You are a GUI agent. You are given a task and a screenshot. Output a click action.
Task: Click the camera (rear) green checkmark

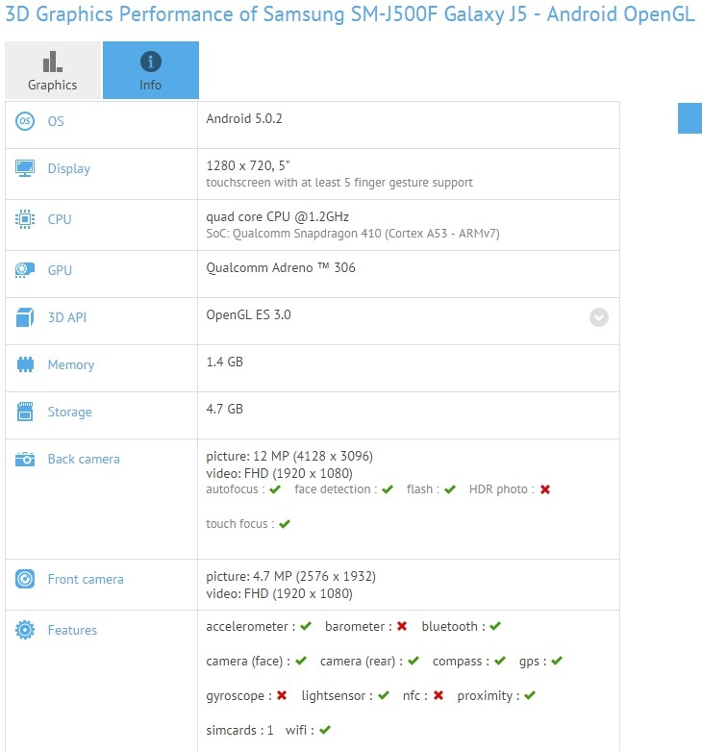[414, 661]
